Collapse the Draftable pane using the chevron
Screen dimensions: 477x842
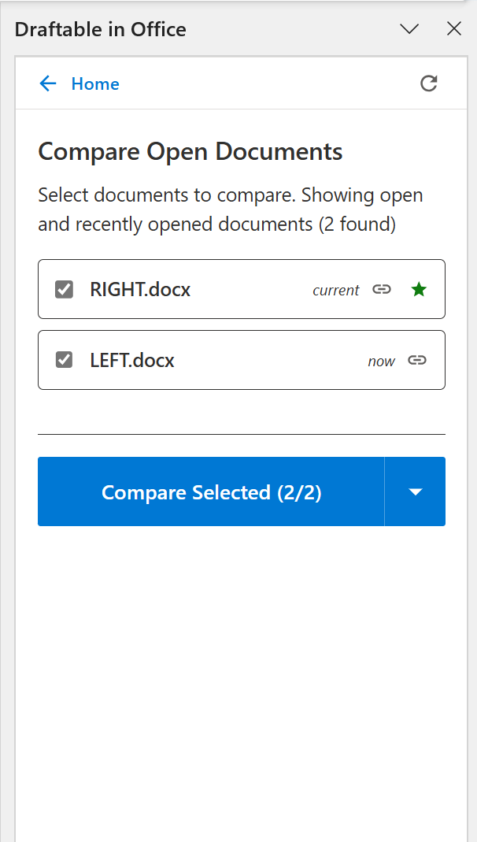click(409, 28)
